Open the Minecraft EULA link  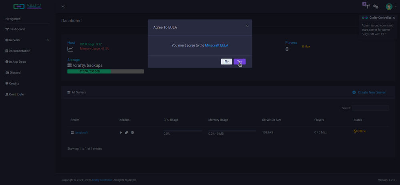216,46
